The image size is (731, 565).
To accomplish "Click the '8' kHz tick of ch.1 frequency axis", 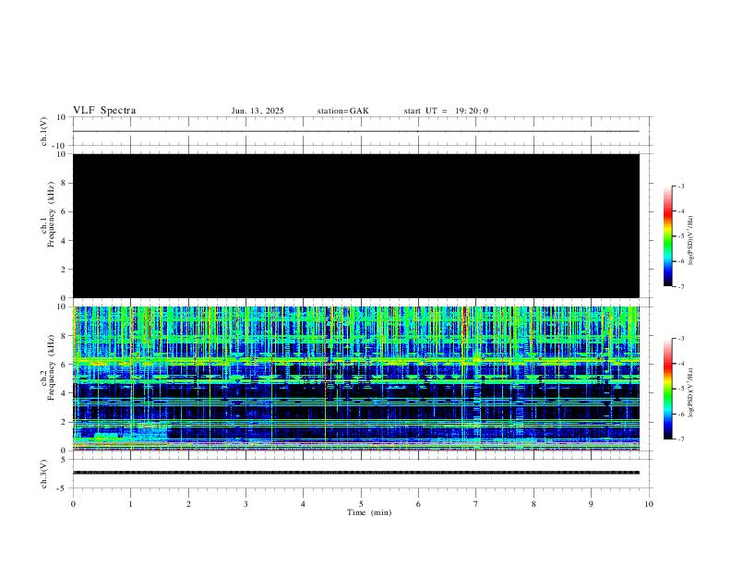I will (64, 183).
